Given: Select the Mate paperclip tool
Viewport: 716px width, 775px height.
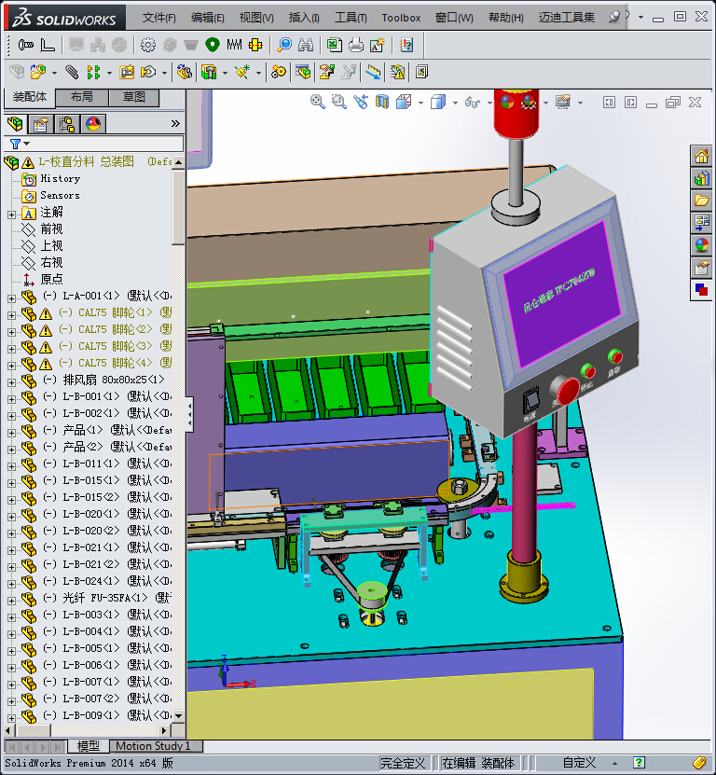Looking at the screenshot, I should (x=72, y=72).
